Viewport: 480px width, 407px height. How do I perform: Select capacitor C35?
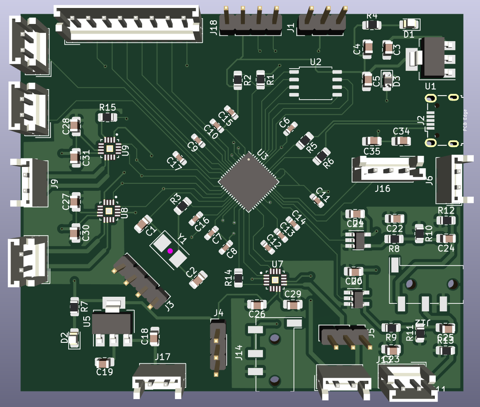[372, 141]
